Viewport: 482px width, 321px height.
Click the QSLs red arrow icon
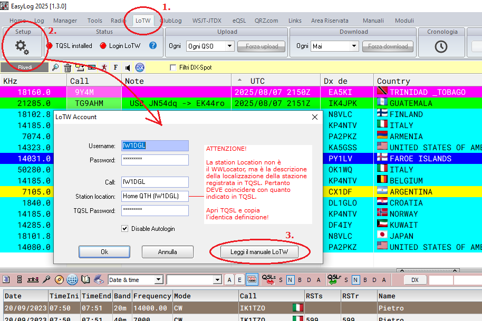click(268, 279)
